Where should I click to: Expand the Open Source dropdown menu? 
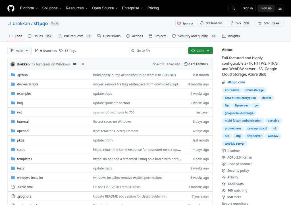coord(105,8)
